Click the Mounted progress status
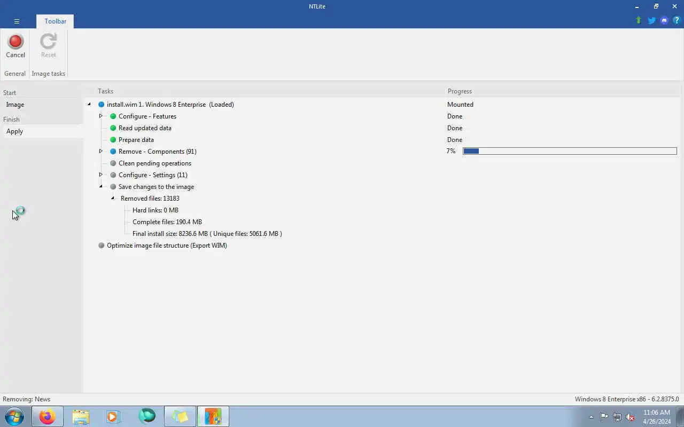The height and width of the screenshot is (427, 684). 460,105
